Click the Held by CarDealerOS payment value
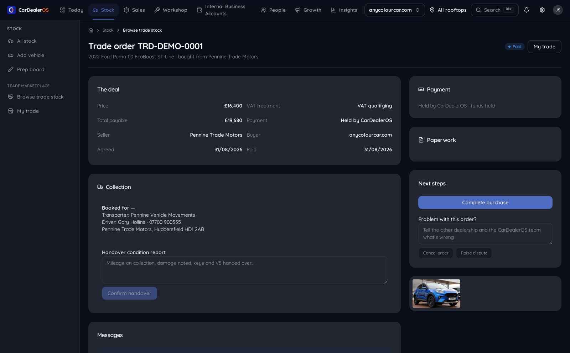This screenshot has width=570, height=353. click(366, 121)
